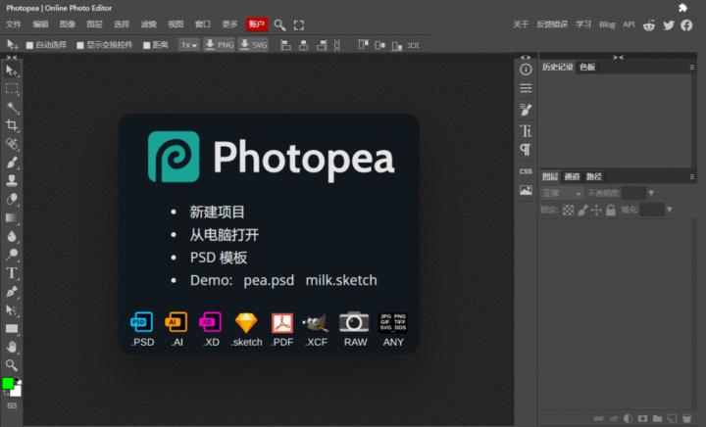Select the Crop tool in left toolbar

click(12, 125)
